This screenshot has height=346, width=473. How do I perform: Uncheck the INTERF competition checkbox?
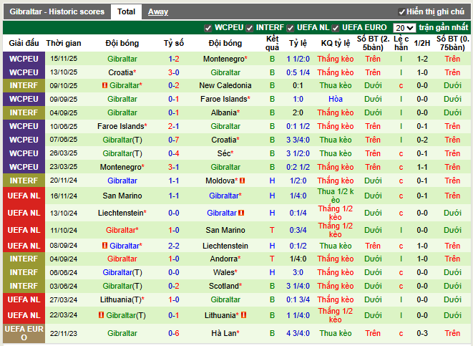(x=250, y=28)
